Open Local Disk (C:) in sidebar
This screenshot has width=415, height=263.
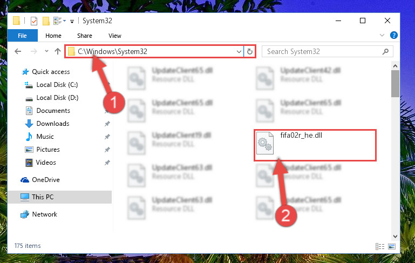coord(57,85)
